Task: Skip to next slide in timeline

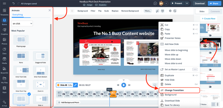Action: click(x=129, y=85)
